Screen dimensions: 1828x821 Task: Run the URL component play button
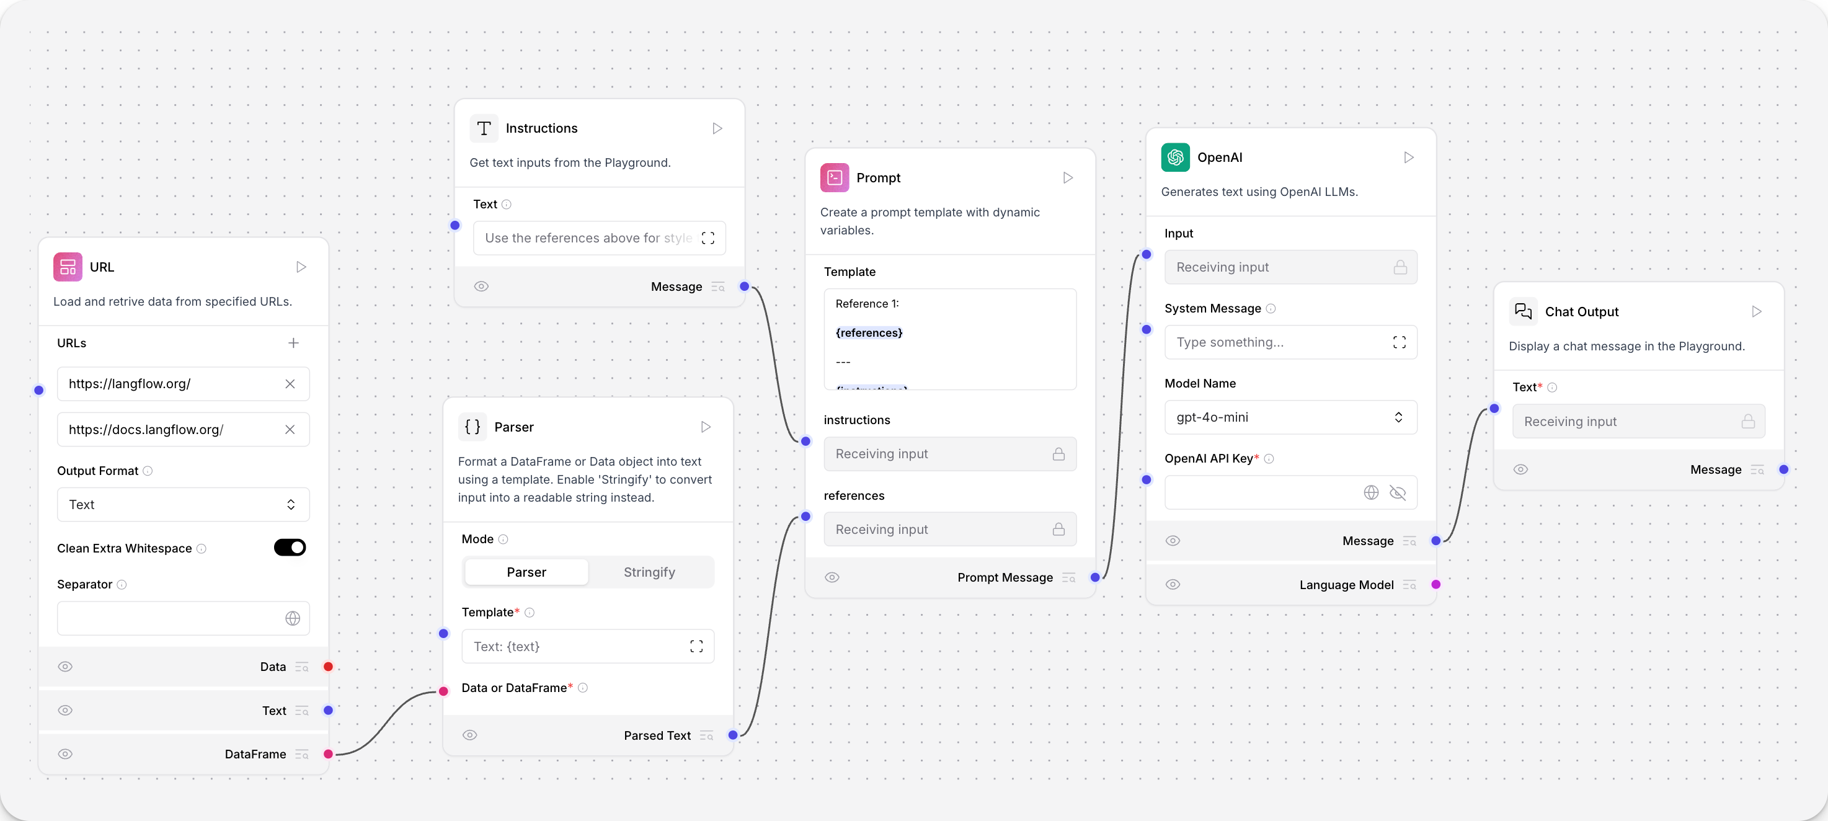[301, 267]
